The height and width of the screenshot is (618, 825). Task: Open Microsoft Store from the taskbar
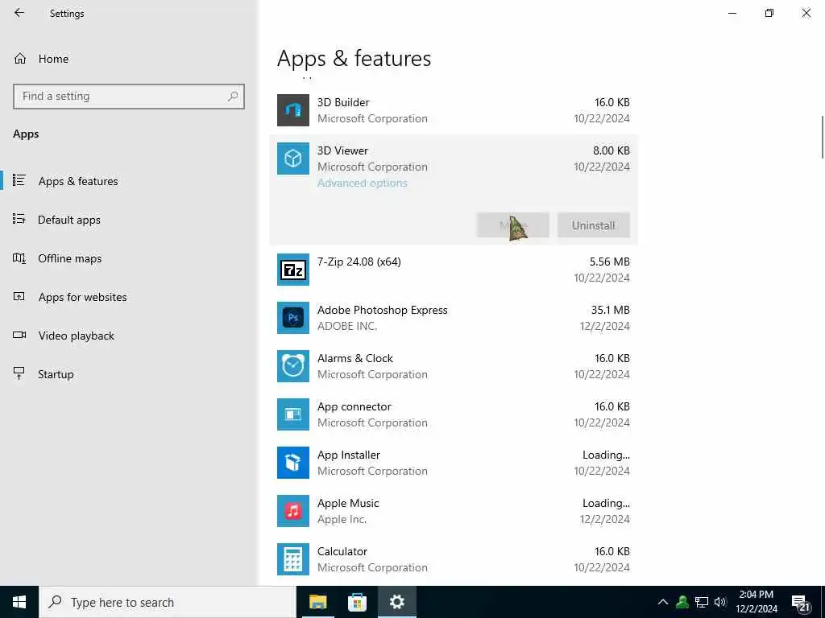[x=357, y=602]
